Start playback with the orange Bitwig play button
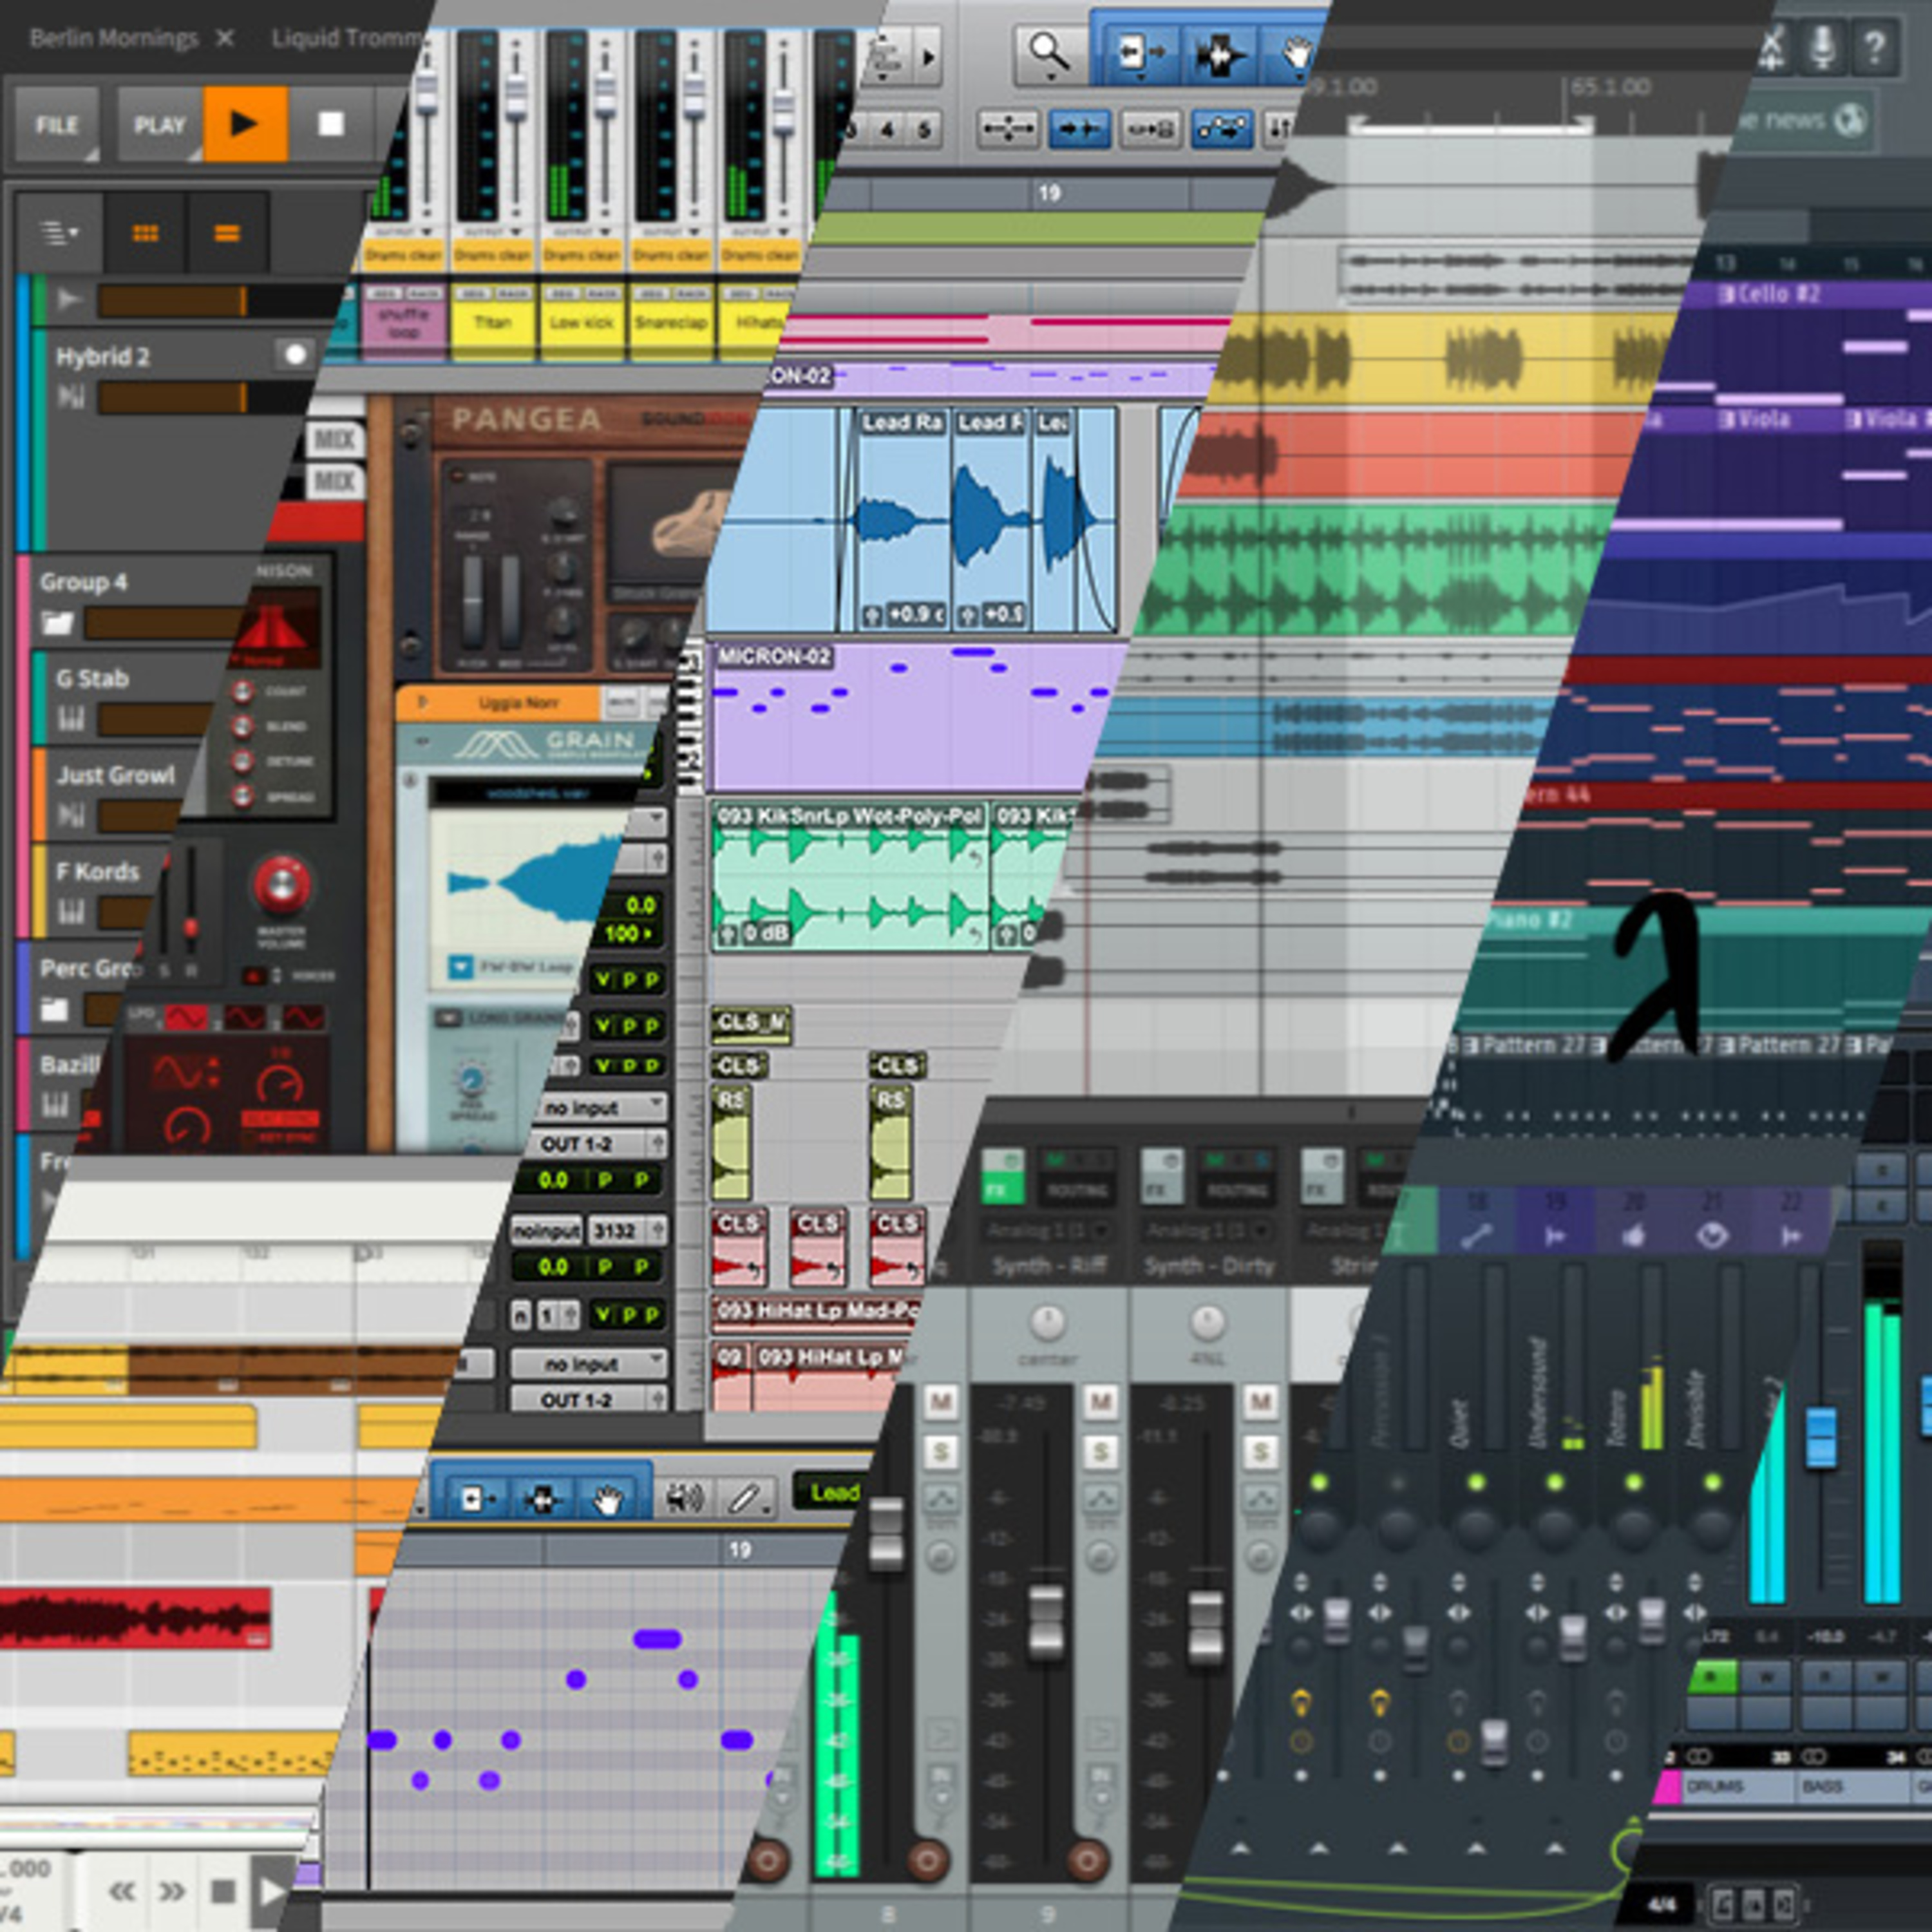This screenshot has height=1932, width=1932. pos(246,124)
